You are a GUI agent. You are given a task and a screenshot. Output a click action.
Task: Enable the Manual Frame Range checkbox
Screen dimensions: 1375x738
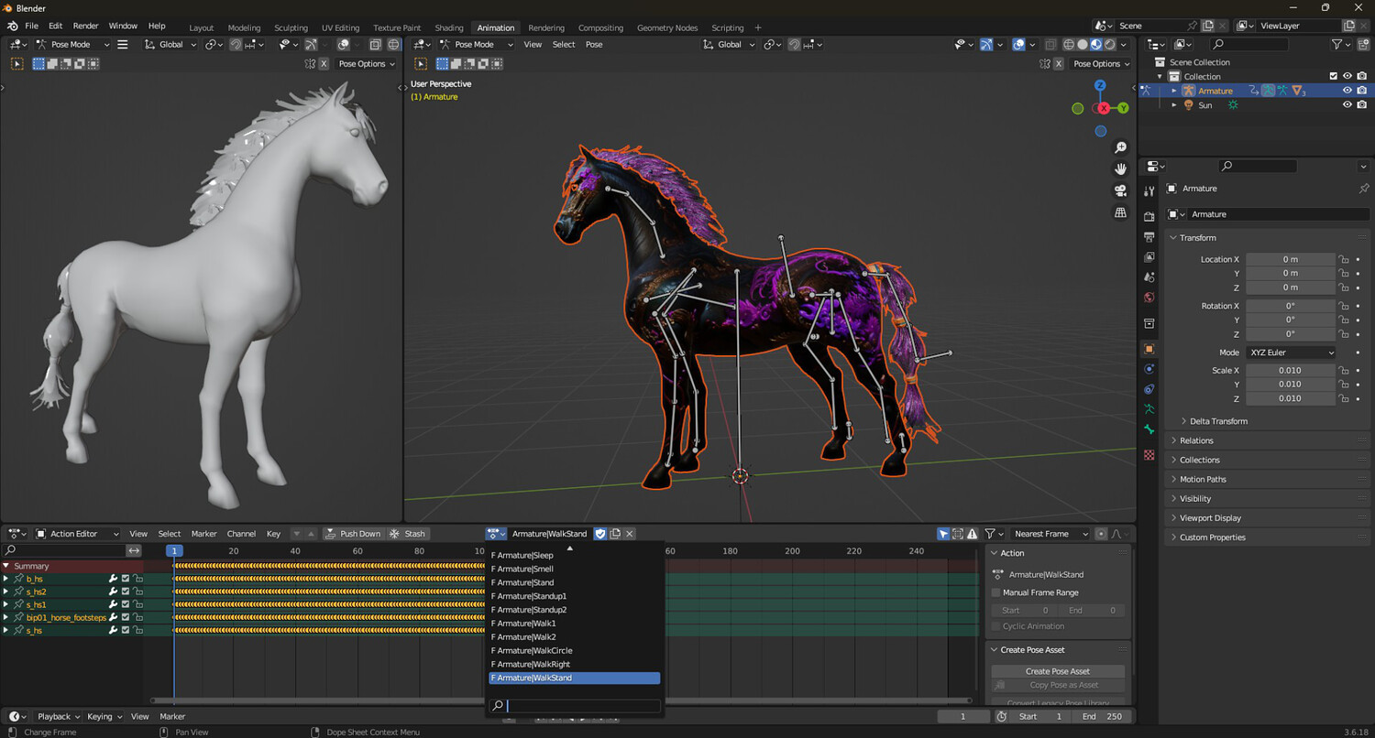(996, 592)
